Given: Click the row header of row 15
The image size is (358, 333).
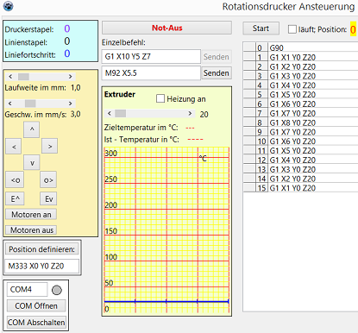Looking at the screenshot, I should pos(249,188).
